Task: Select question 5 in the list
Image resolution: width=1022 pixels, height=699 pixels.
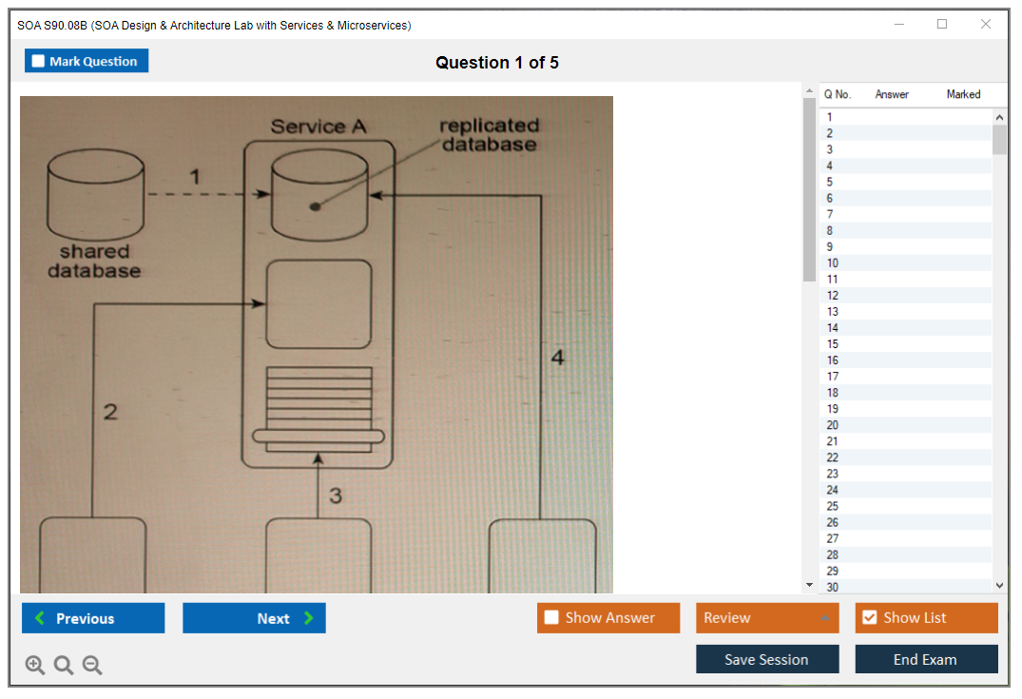Action: coord(830,182)
